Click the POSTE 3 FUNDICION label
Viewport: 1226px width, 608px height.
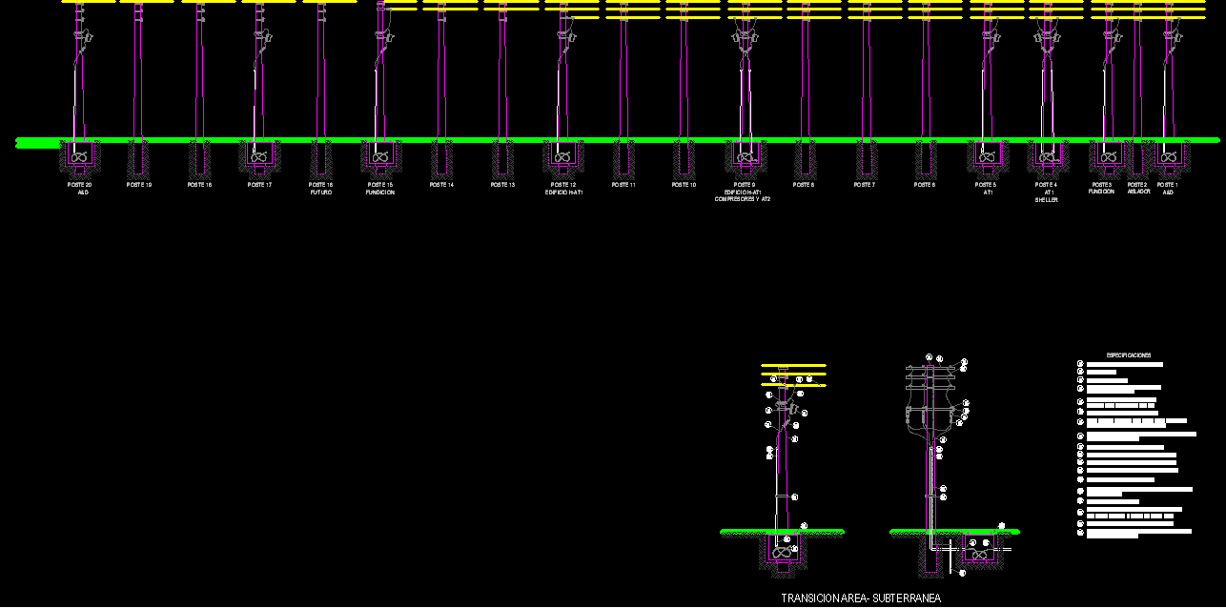pos(1101,188)
